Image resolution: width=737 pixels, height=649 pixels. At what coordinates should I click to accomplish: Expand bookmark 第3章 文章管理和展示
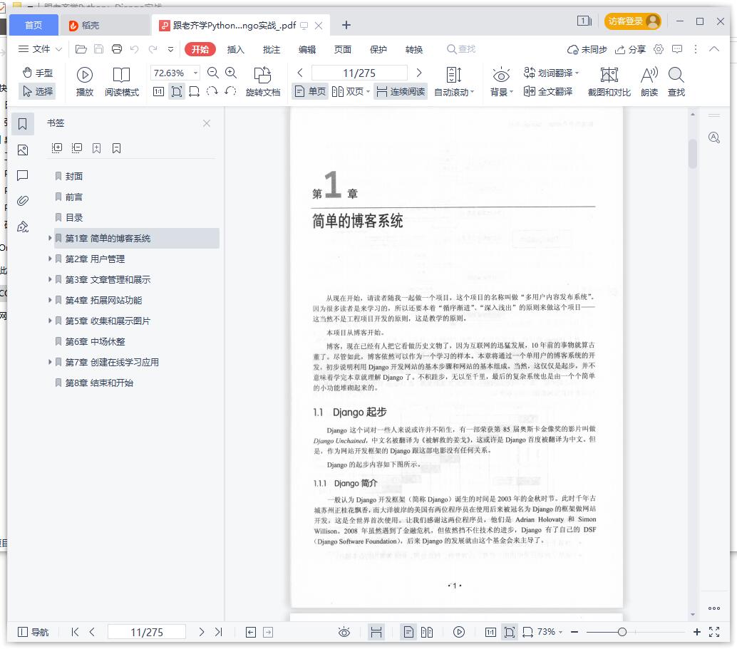(50, 280)
